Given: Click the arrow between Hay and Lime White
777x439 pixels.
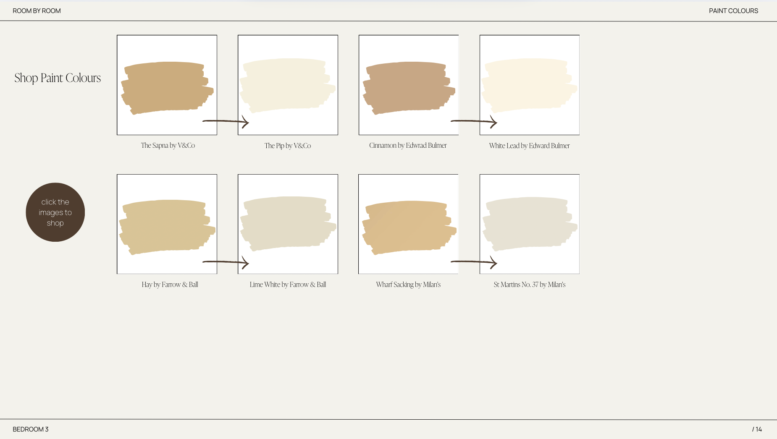Looking at the screenshot, I should pyautogui.click(x=226, y=262).
